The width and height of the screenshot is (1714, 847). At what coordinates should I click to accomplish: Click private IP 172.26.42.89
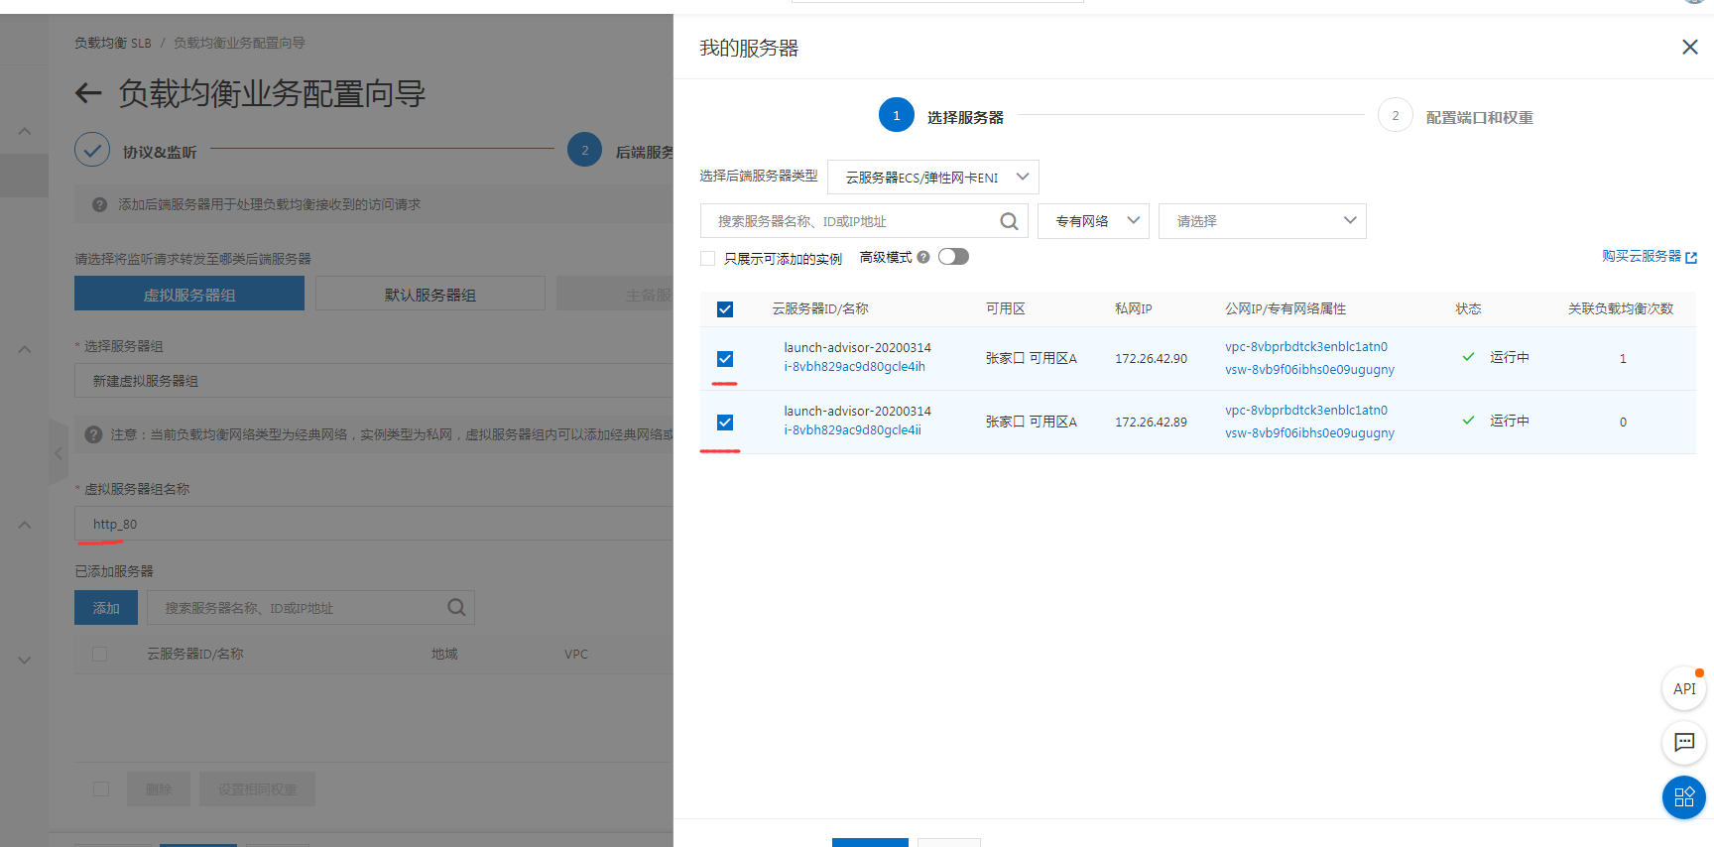click(1151, 423)
